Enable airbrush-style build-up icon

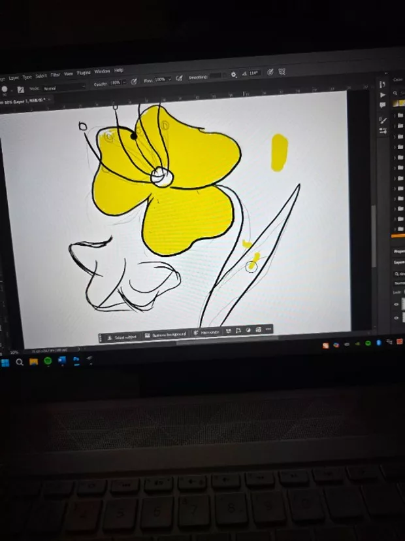pyautogui.click(x=179, y=79)
